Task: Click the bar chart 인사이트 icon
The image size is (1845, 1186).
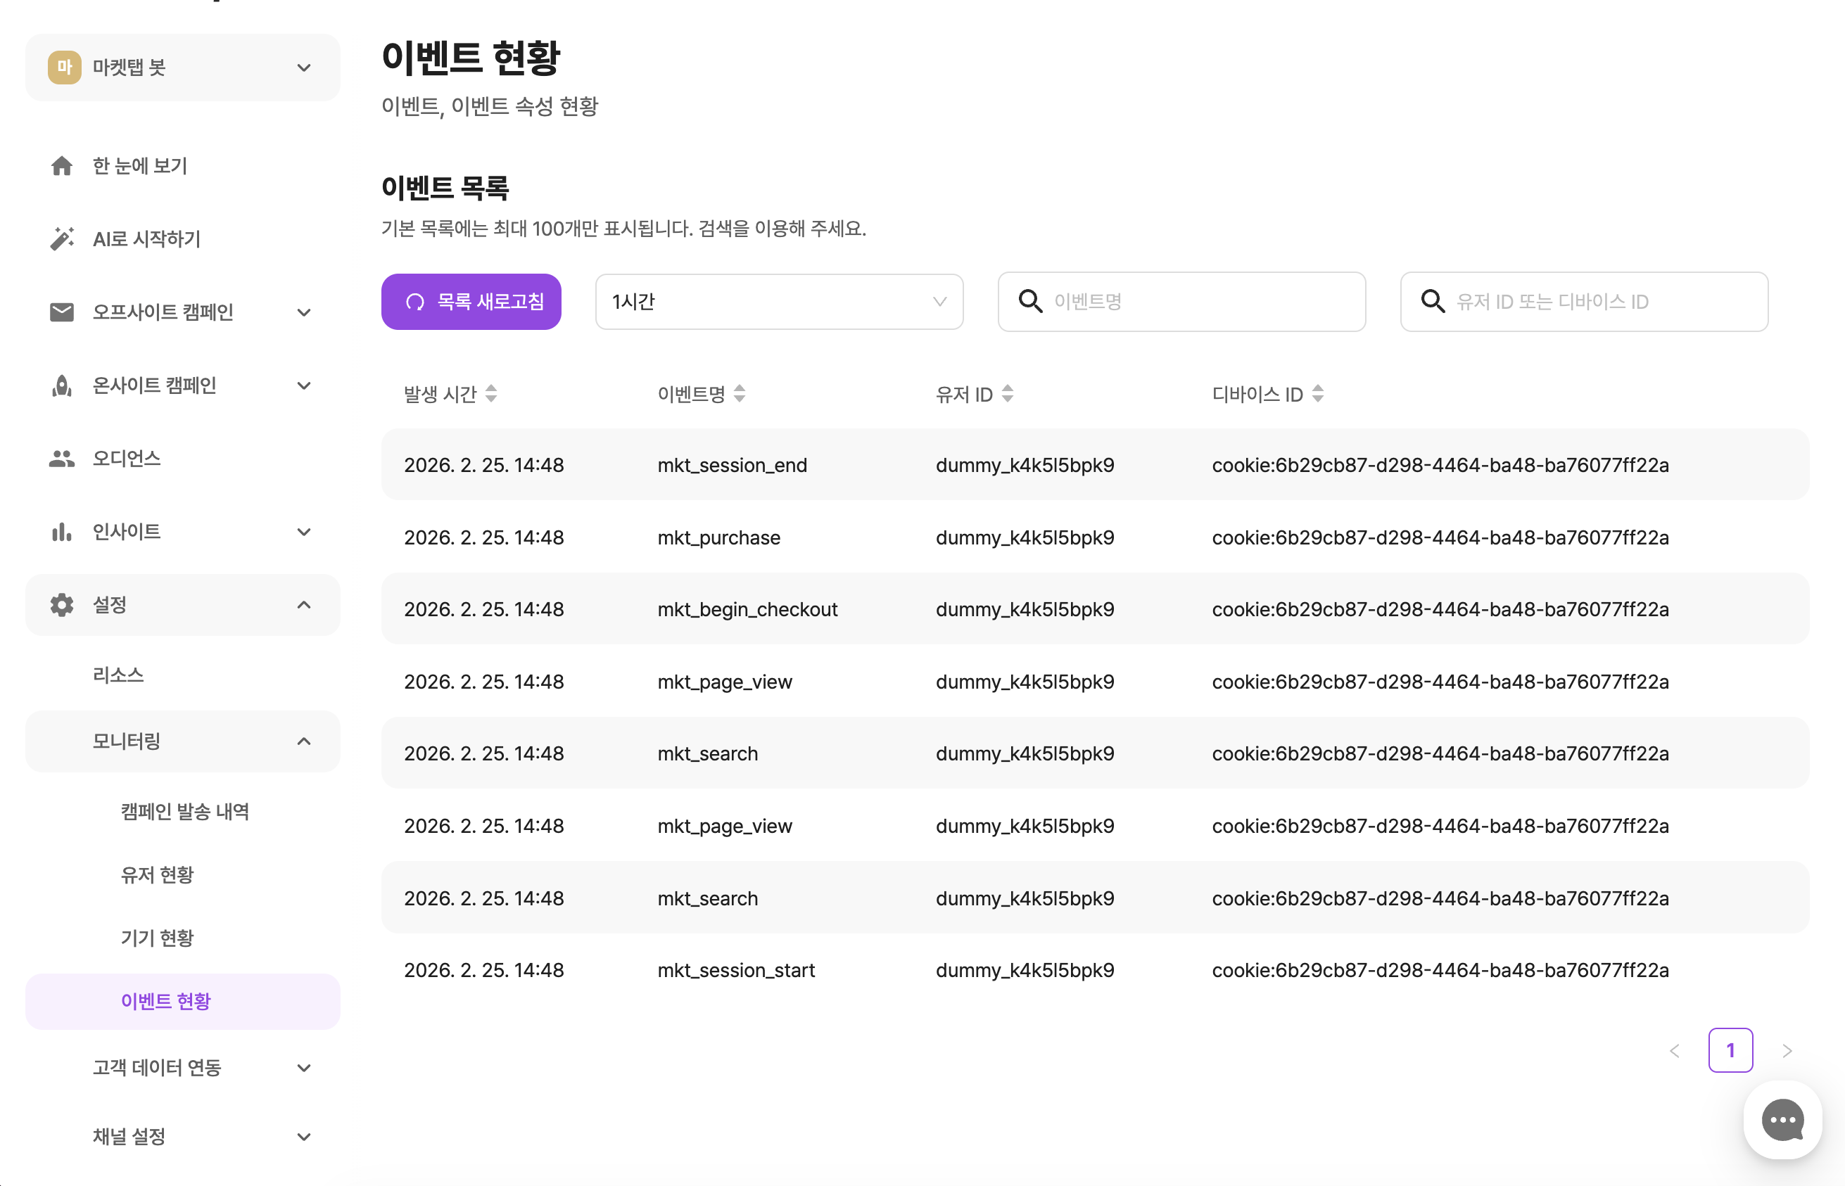Action: (x=62, y=531)
